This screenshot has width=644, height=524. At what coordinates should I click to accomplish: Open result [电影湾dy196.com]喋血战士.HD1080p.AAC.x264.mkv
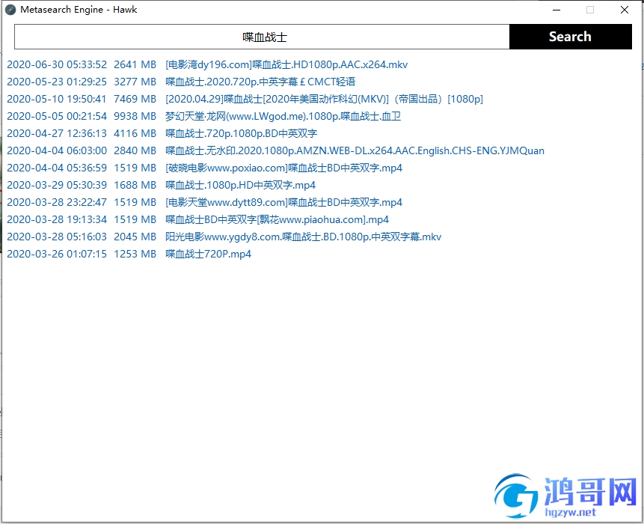[286, 64]
